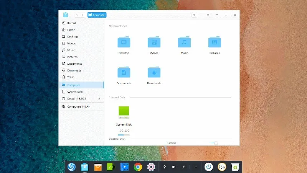Launch Google Chrome from the dock
The image size is (307, 173).
138,166
